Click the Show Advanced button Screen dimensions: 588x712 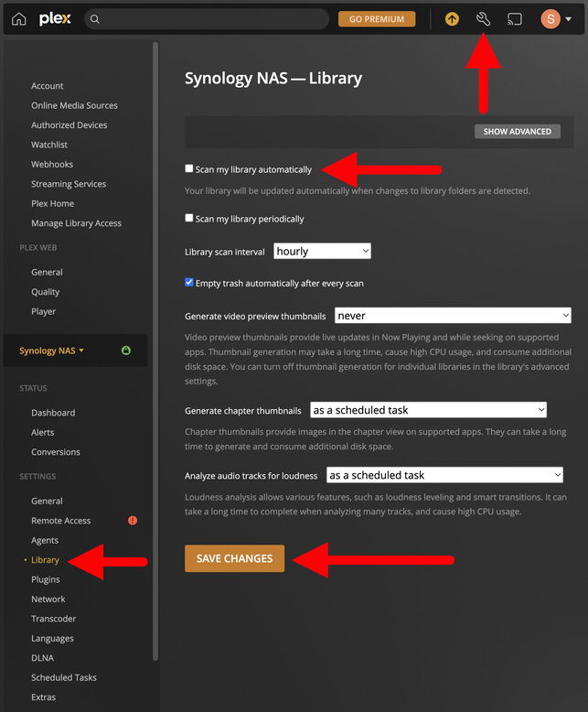(518, 131)
